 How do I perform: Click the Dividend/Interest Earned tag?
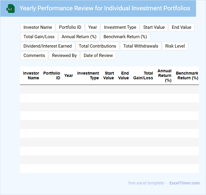point(48,46)
